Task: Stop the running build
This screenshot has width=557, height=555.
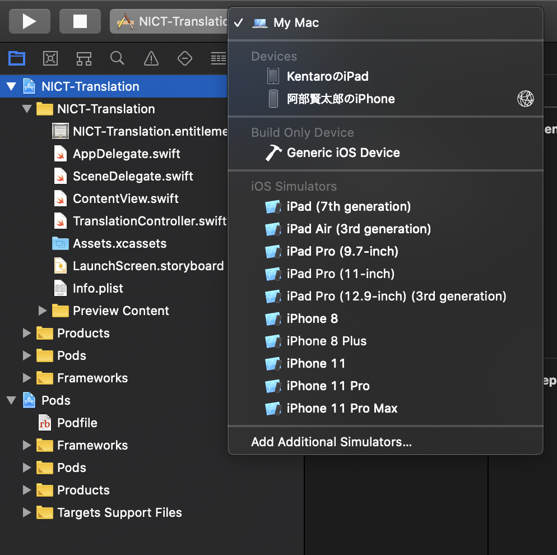Action: coord(80,21)
